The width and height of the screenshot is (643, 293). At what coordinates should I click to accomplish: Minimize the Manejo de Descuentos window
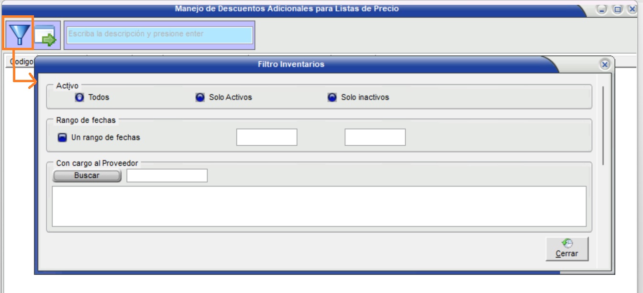[602, 9]
